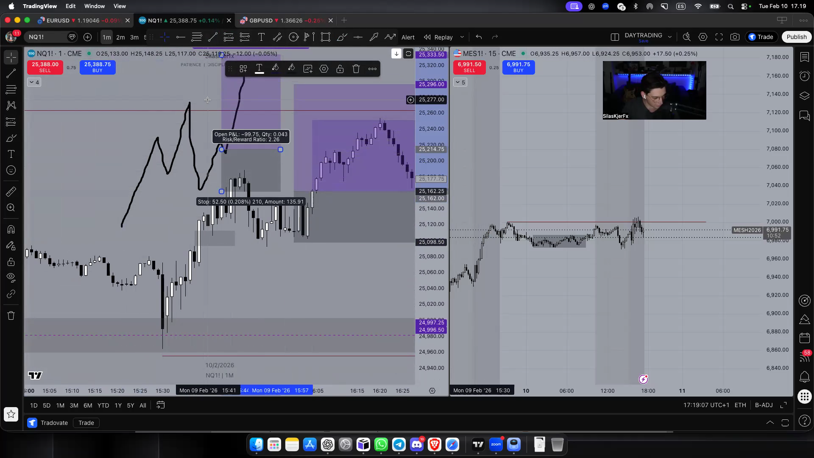This screenshot has height=458, width=814.
Task: Toggle magnet mode in left sidebar
Action: (x=11, y=229)
